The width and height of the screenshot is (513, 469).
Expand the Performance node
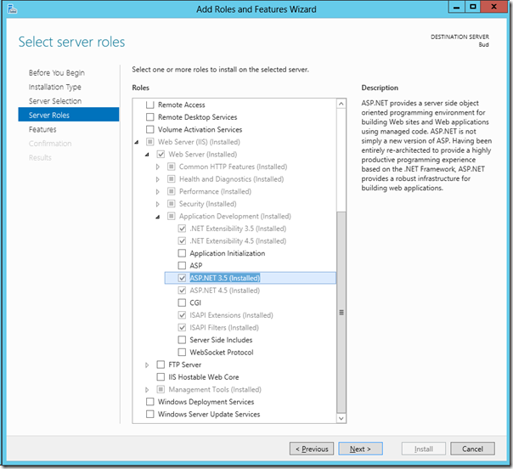coord(158,191)
